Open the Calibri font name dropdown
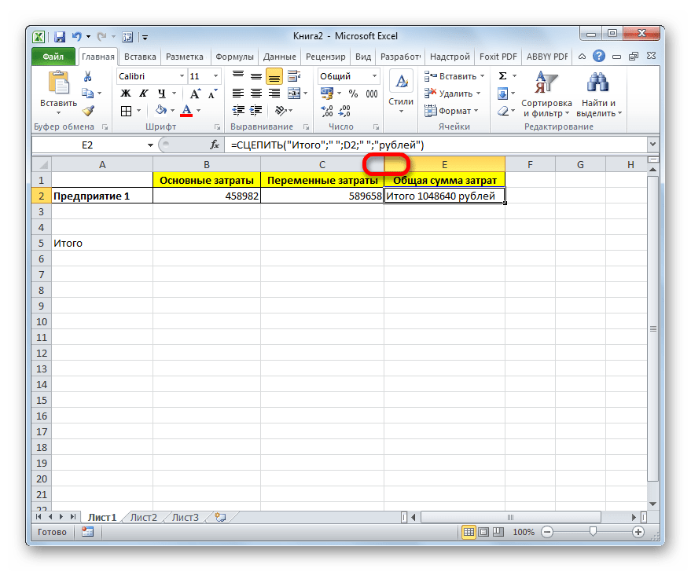Viewport: 691px width, 572px height. coord(179,76)
